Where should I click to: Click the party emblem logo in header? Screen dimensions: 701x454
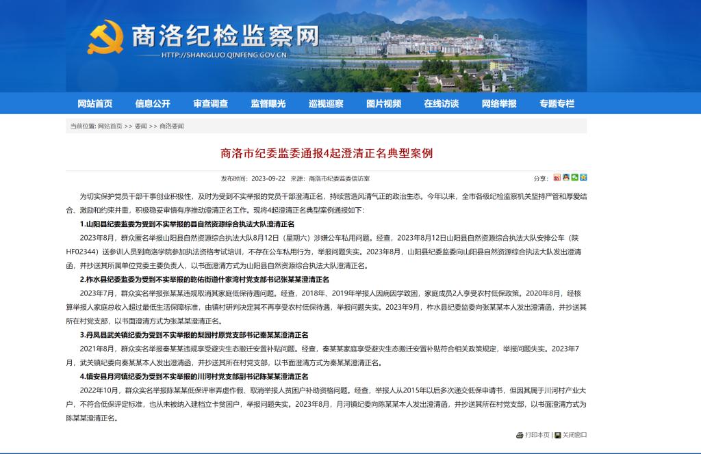click(105, 38)
